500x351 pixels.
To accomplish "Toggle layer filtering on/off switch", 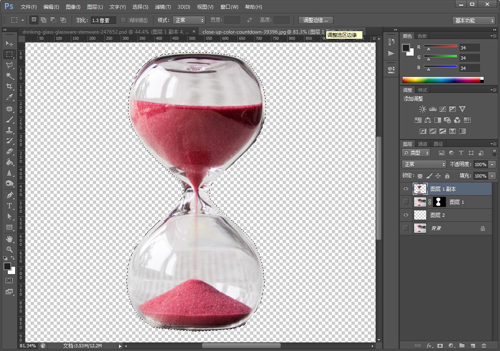I will click(x=494, y=153).
